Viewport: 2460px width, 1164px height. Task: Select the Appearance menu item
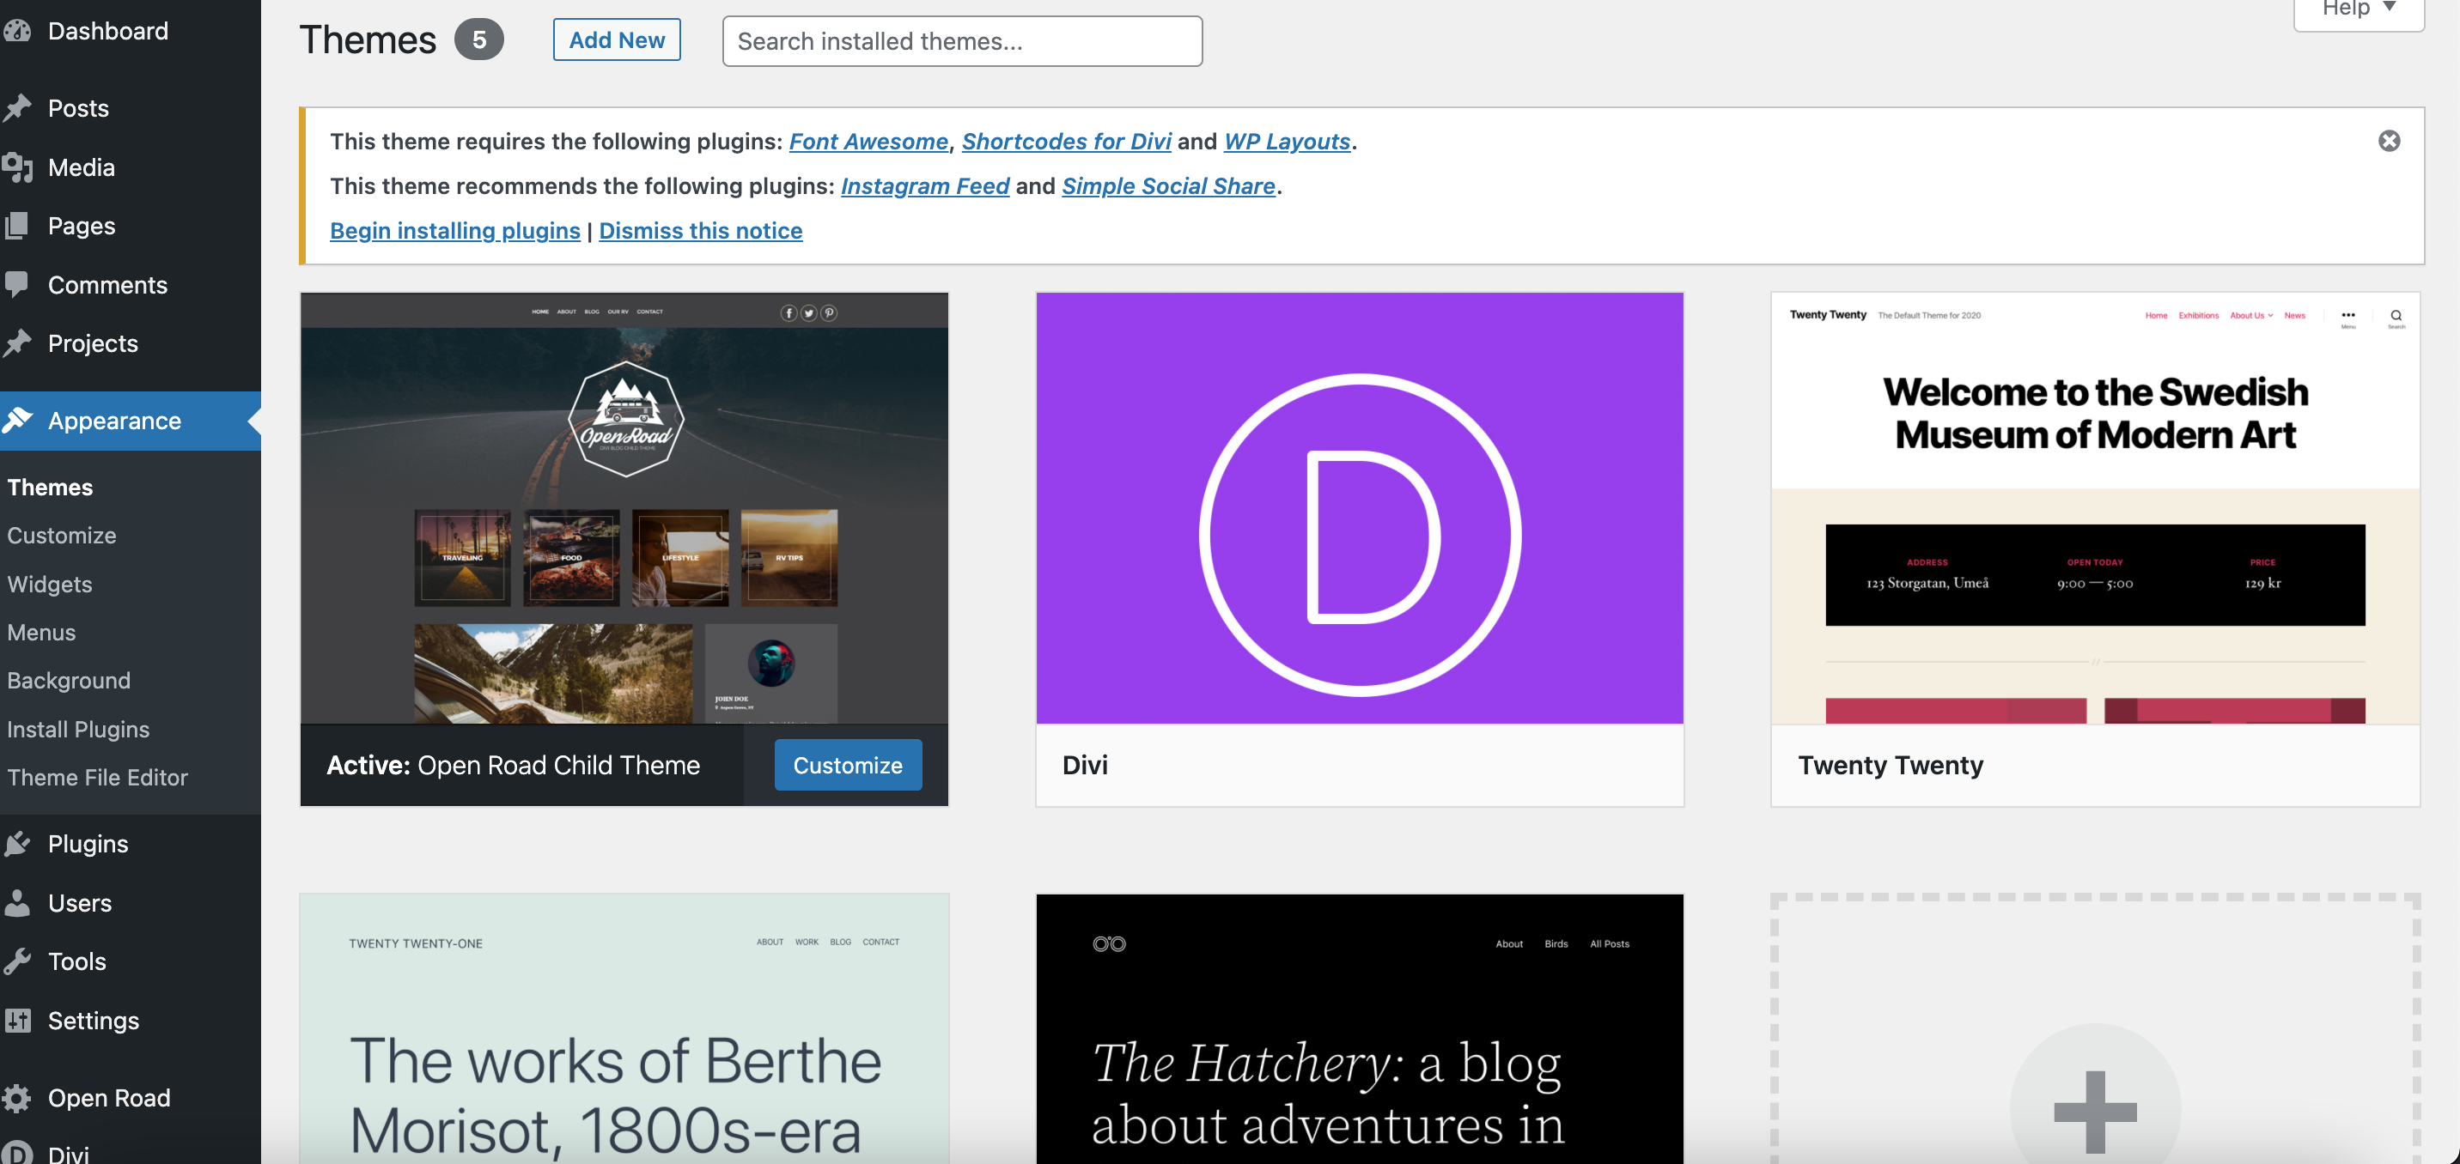click(x=114, y=421)
